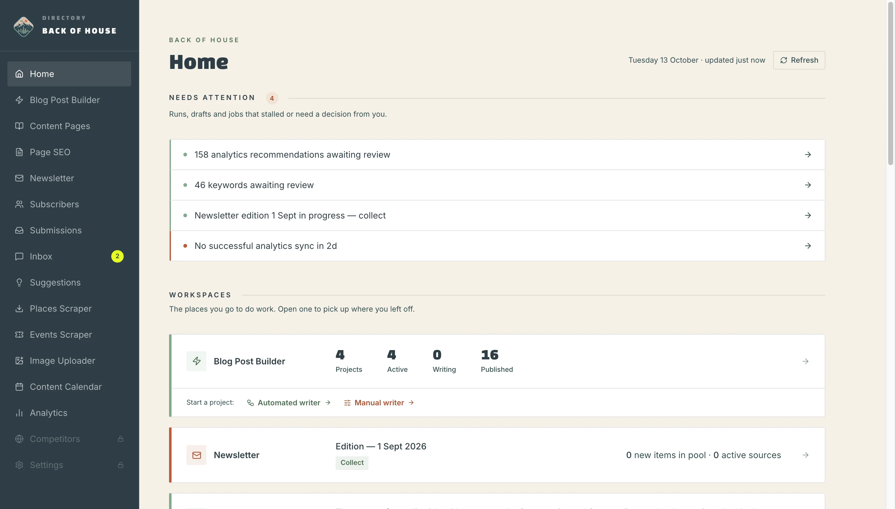Click the 16 Published stat
Viewport: 895px width, 509px height.
coord(497,361)
